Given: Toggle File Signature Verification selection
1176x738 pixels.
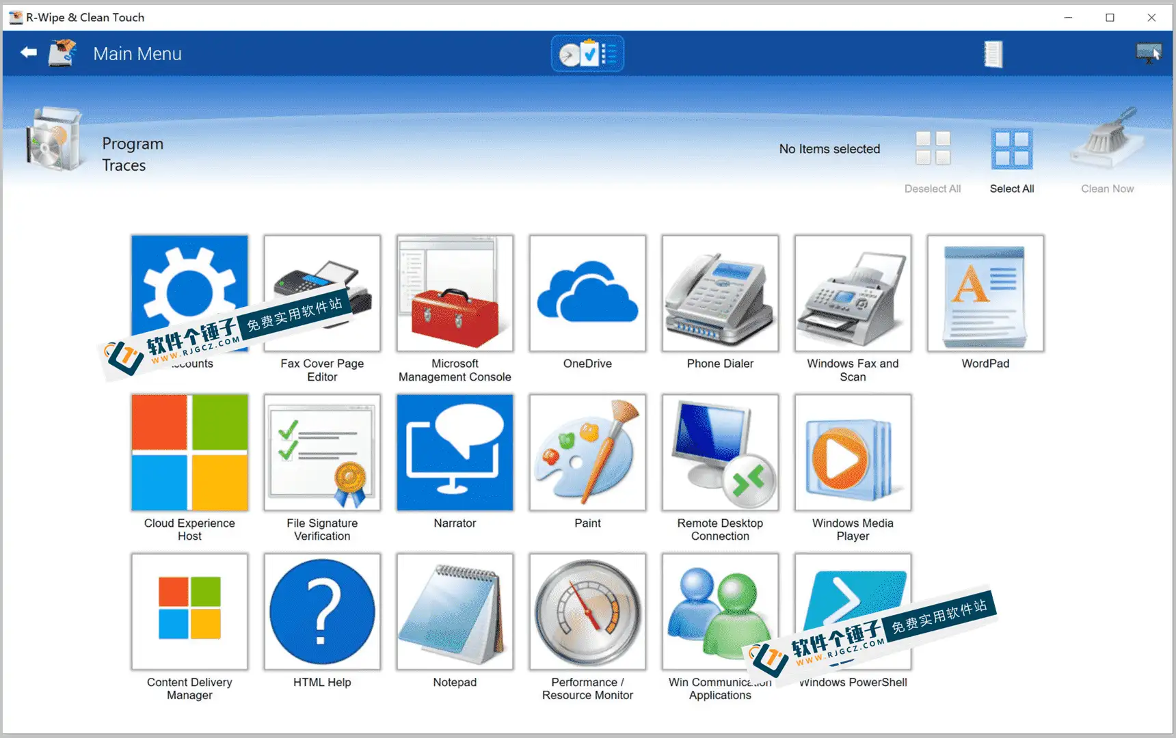Looking at the screenshot, I should coord(321,452).
